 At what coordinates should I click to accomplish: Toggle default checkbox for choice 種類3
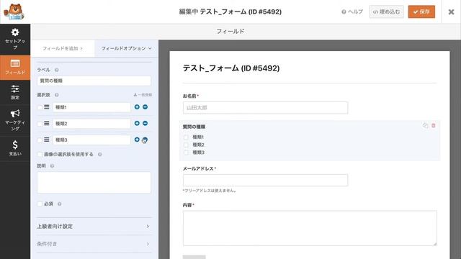pyautogui.click(x=40, y=140)
